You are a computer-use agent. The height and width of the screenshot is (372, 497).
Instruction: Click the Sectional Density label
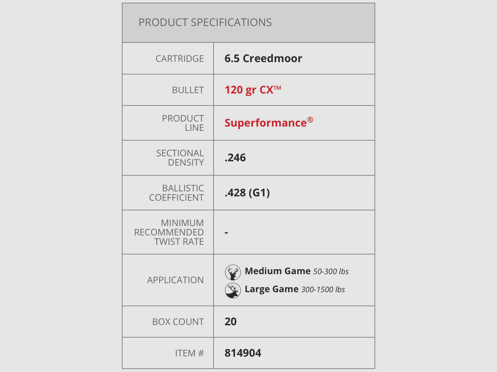(x=180, y=158)
